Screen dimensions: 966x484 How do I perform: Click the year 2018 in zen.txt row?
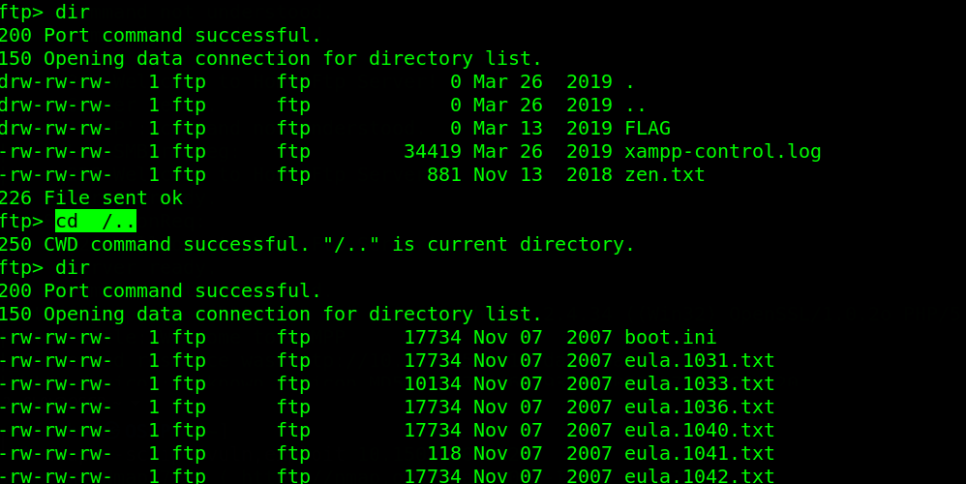click(589, 175)
